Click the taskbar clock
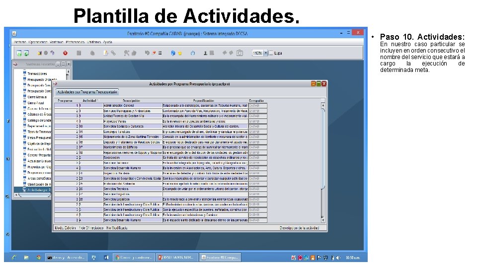477x268 pixels. 353,258
